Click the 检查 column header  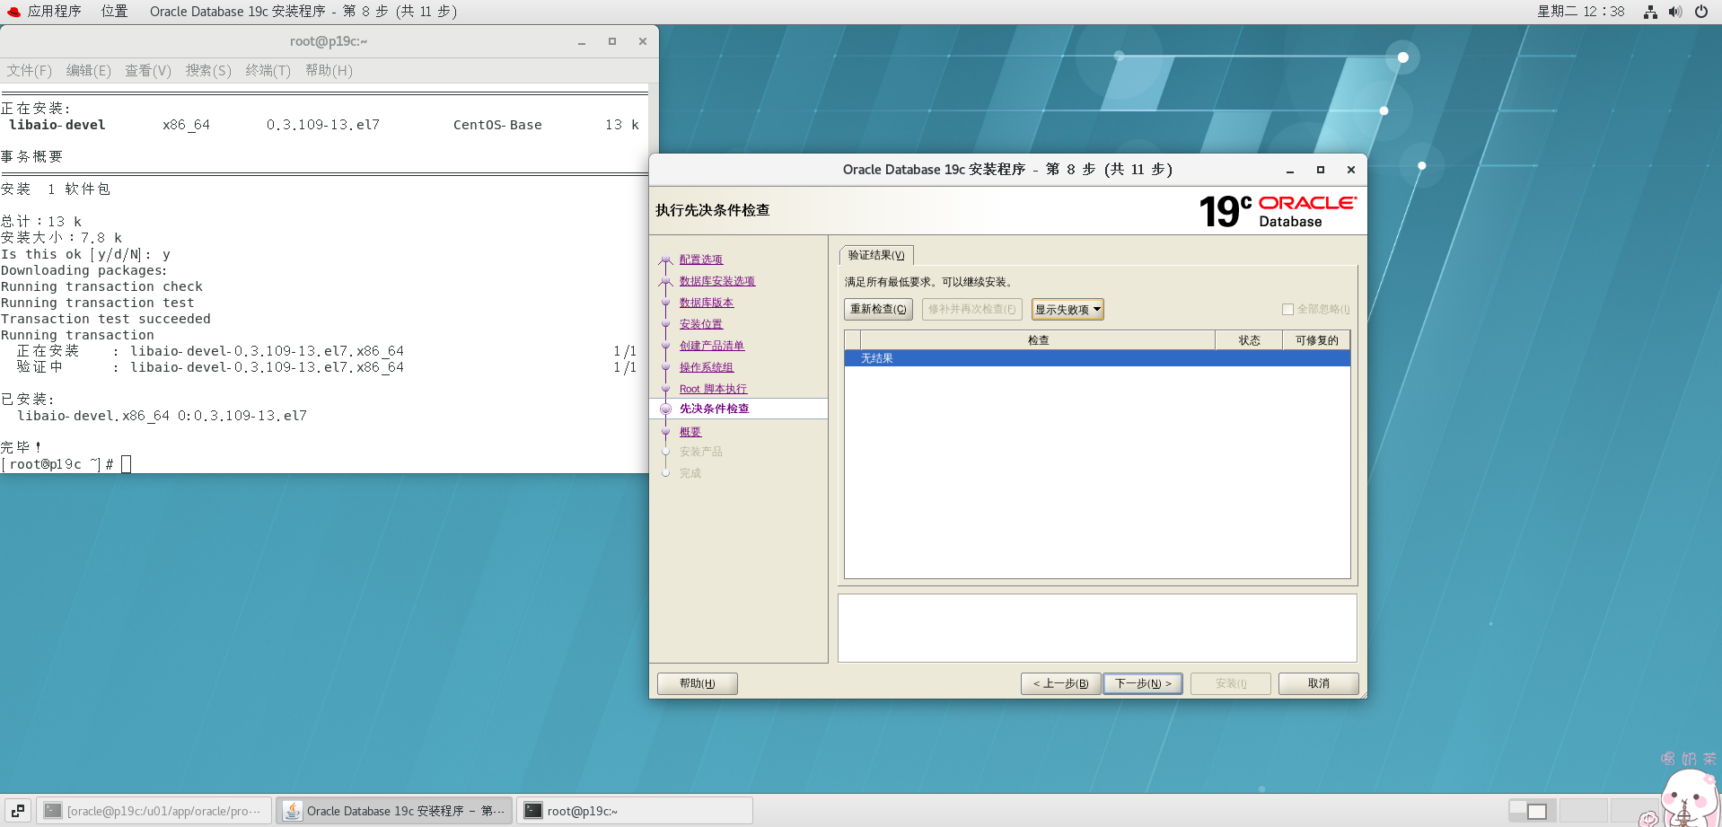1038,340
